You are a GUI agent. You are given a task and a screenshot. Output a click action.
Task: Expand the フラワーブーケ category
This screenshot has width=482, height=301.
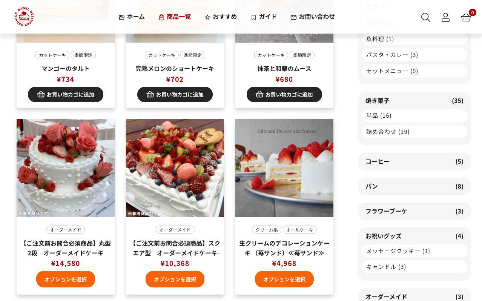point(414,211)
